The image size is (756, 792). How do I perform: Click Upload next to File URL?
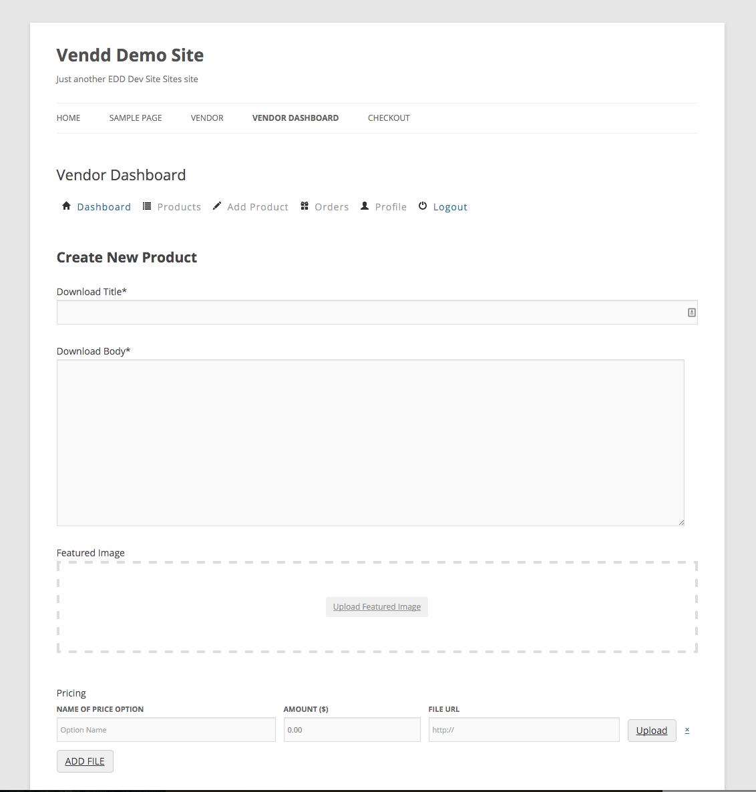point(652,731)
